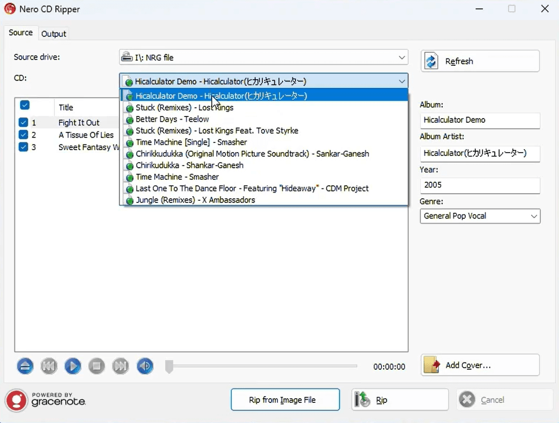Open the Source drive dropdown
559x423 pixels.
point(263,57)
